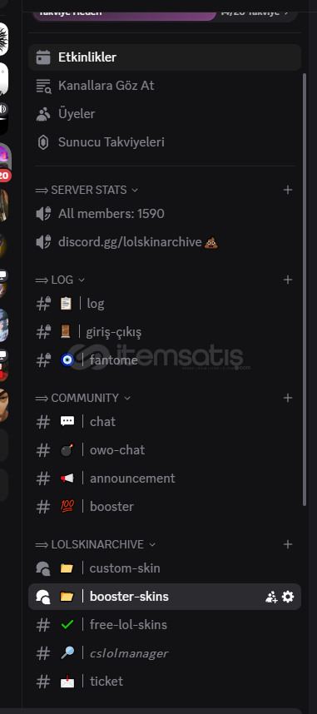Click the channel list vertical scrollbar

coord(305,289)
